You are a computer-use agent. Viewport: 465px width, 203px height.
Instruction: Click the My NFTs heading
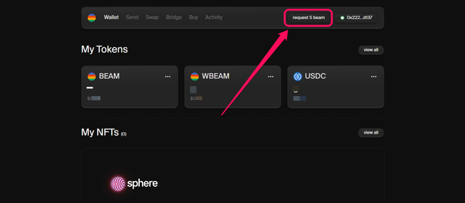pyautogui.click(x=100, y=132)
